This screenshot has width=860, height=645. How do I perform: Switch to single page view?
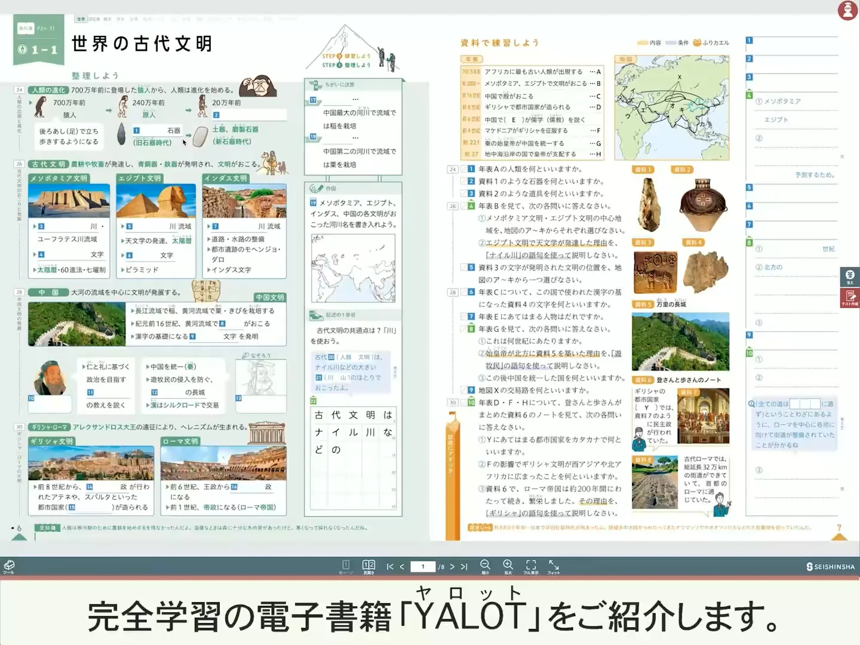pyautogui.click(x=346, y=566)
